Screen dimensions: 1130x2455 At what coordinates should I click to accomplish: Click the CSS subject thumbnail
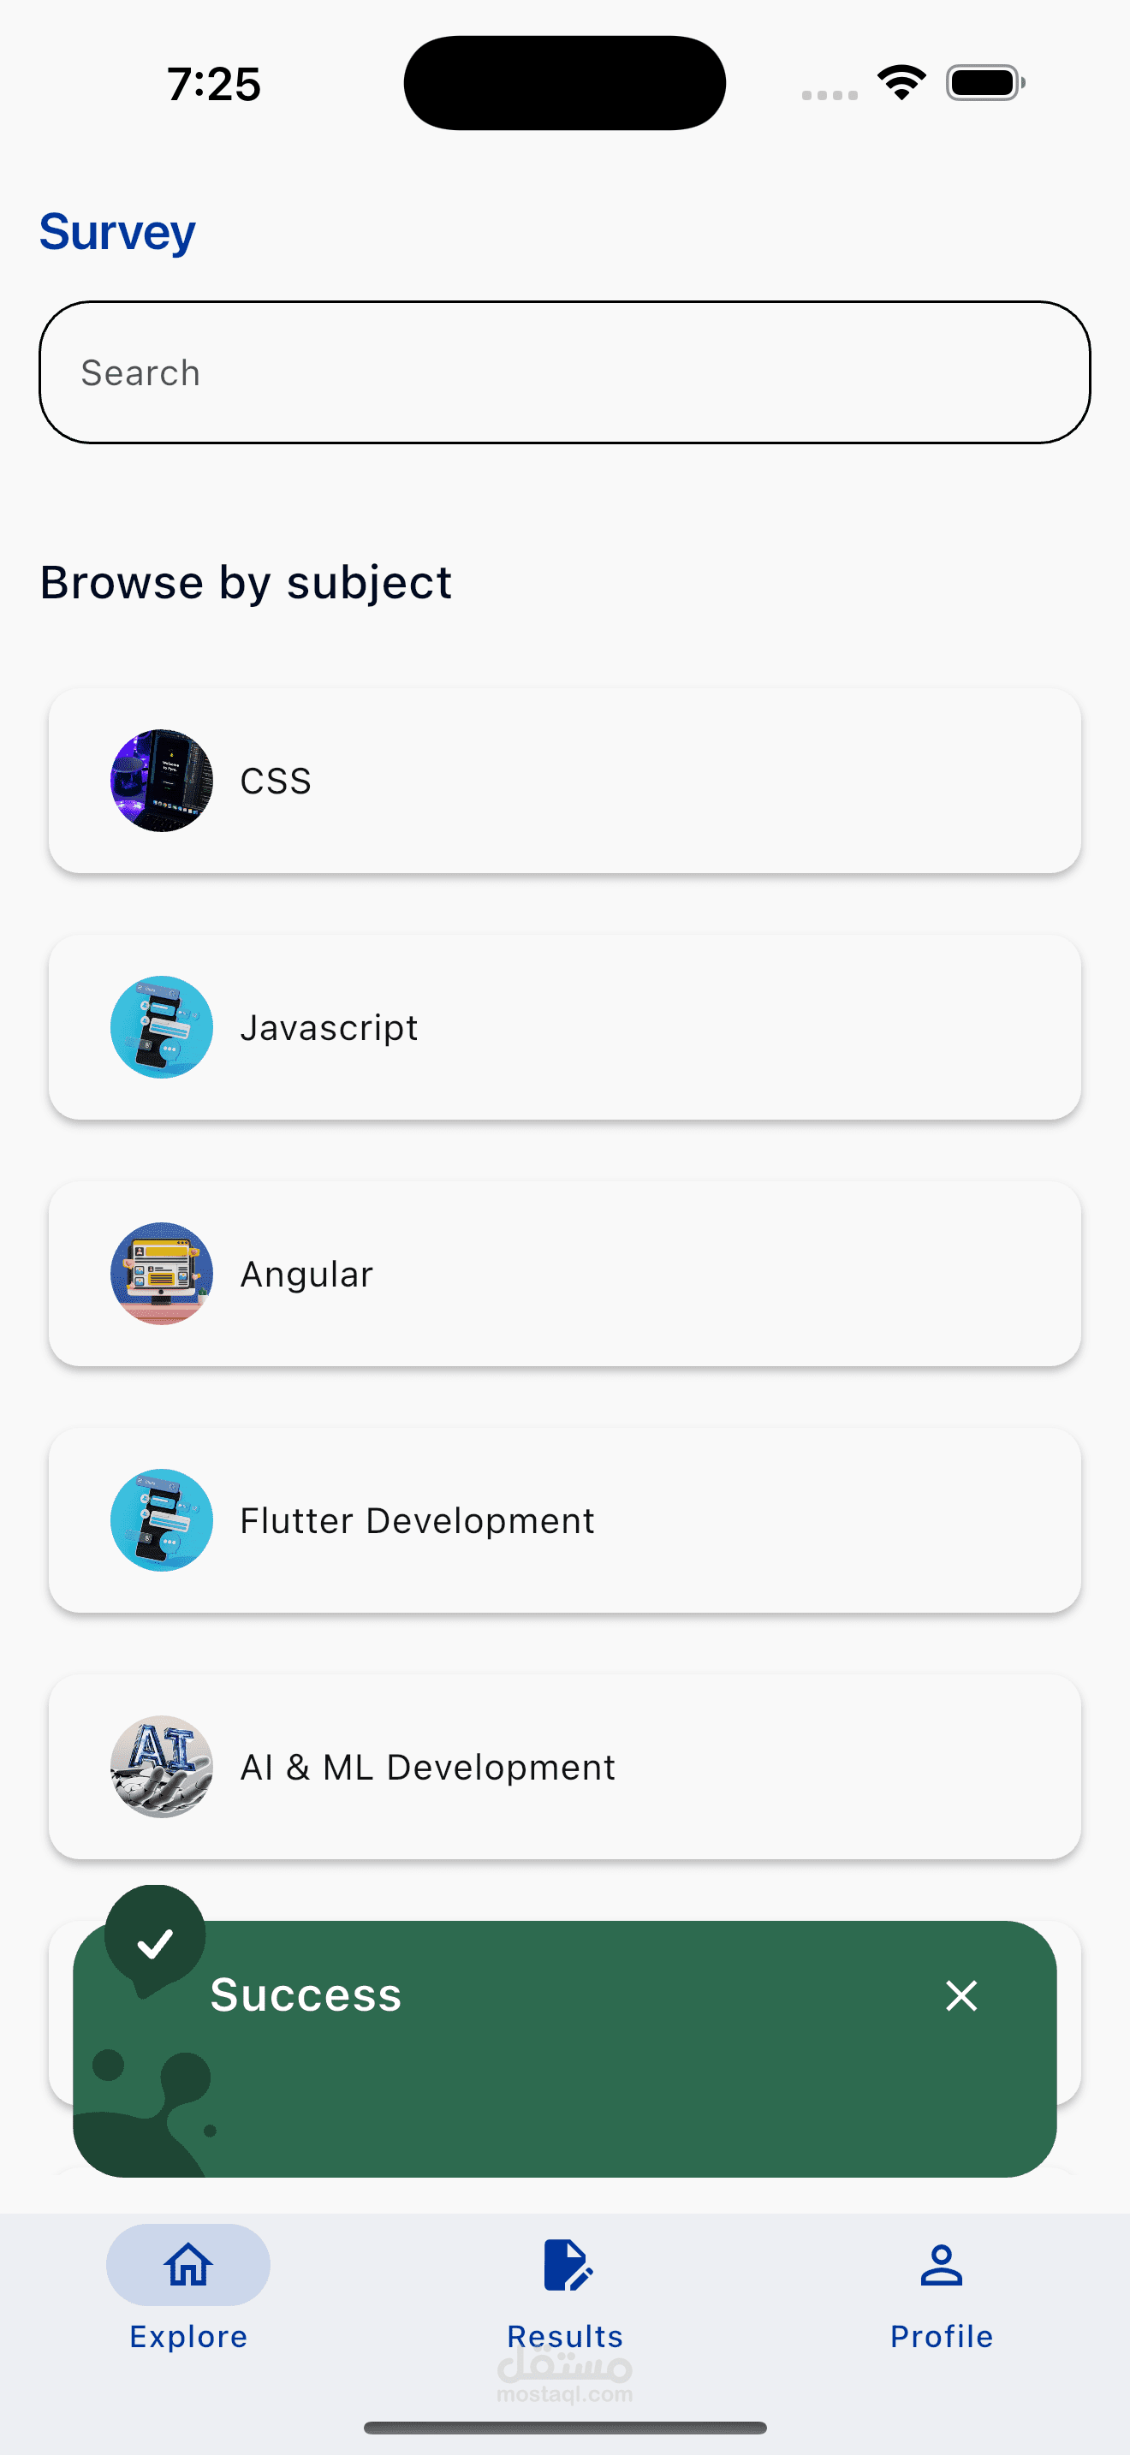point(162,781)
